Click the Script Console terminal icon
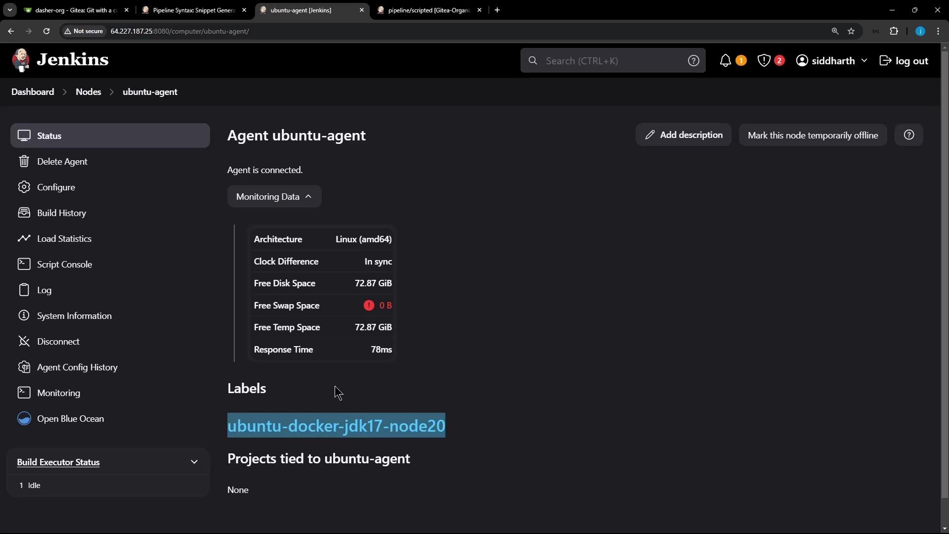Viewport: 949px width, 534px height. (24, 264)
